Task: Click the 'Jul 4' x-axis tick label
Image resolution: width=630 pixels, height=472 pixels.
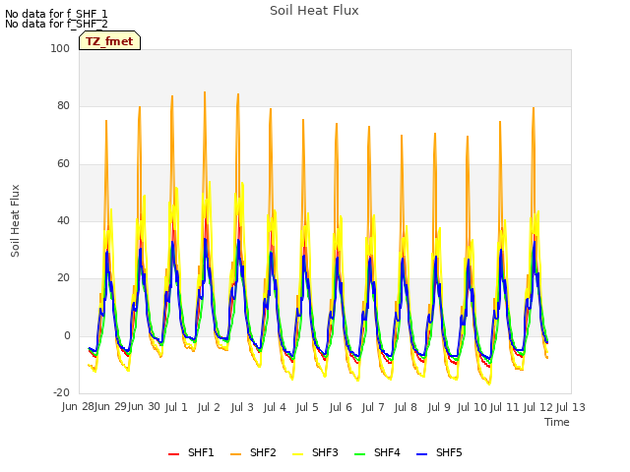Action: coord(275,407)
